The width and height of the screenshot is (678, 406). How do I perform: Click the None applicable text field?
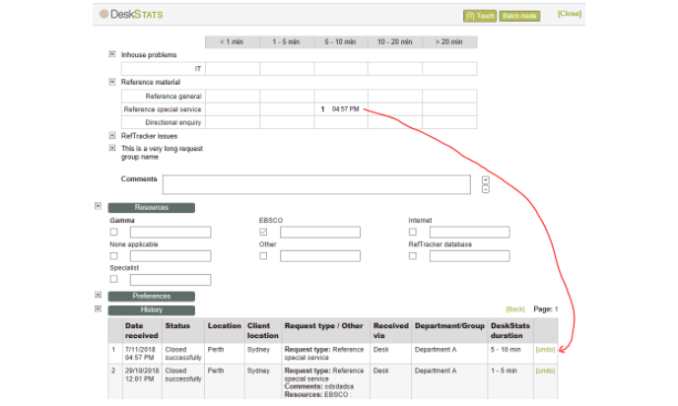point(170,256)
